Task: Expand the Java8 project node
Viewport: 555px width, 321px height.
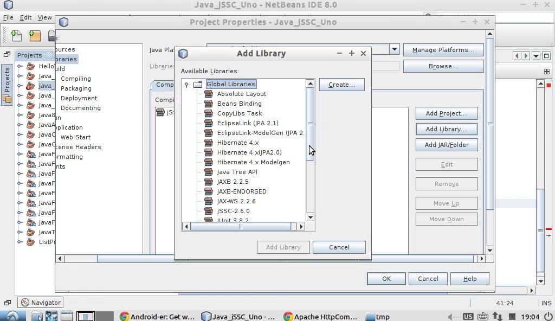Action: pyautogui.click(x=20, y=115)
